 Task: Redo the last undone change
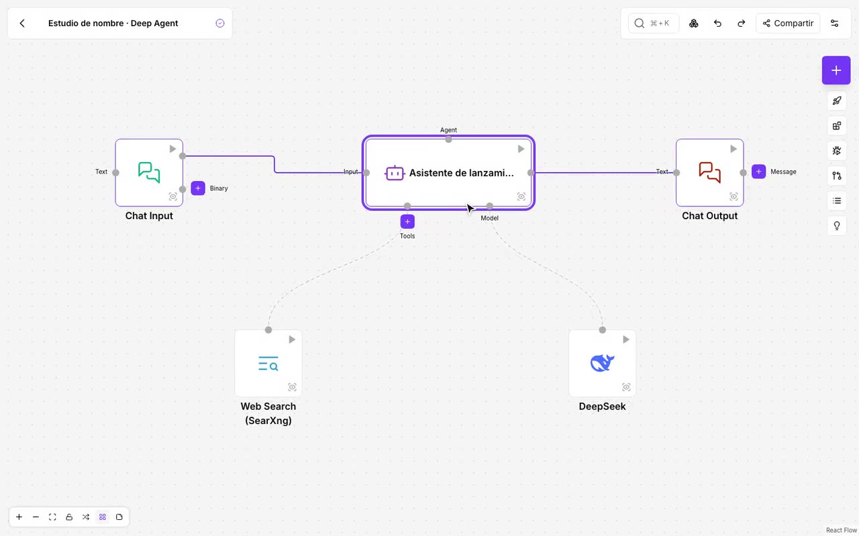pos(742,23)
